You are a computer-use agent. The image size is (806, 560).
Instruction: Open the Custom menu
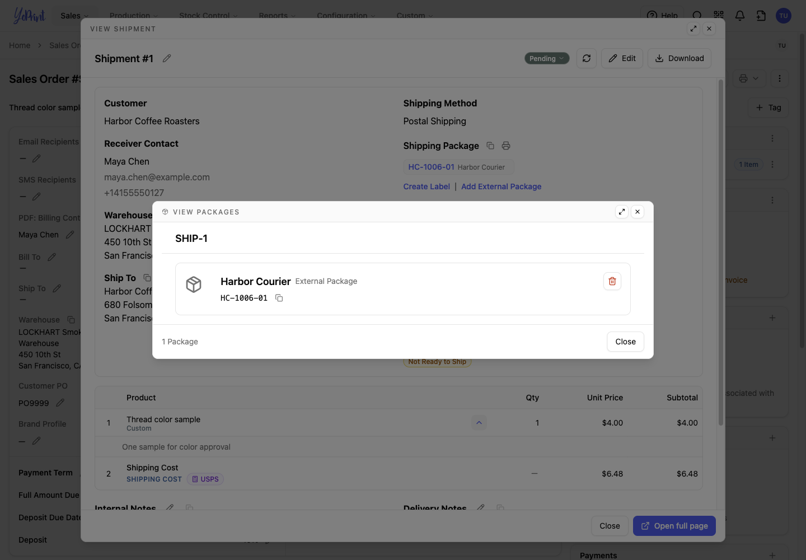[415, 16]
